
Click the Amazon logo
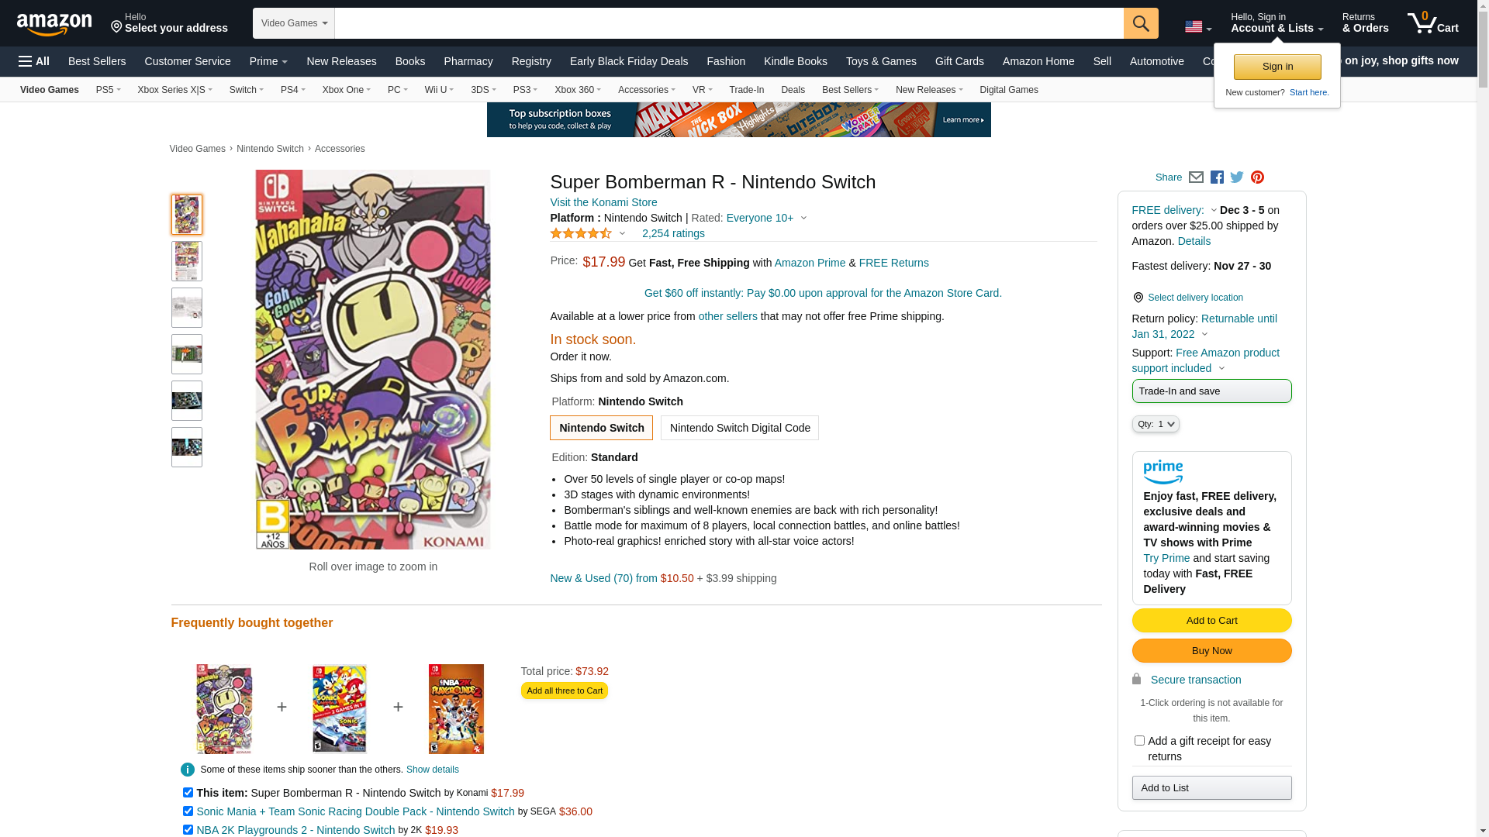[x=54, y=25]
